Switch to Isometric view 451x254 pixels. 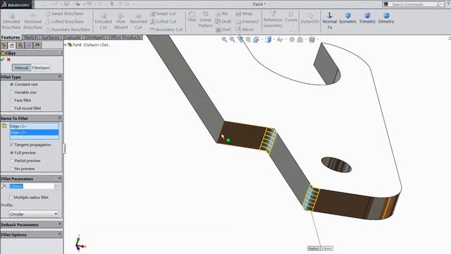(347, 18)
